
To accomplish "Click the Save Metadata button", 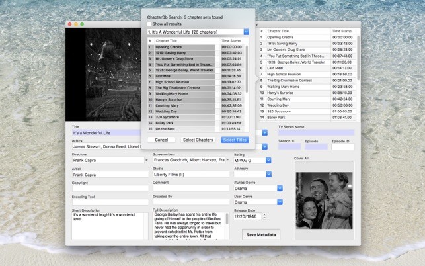I will coord(261,234).
